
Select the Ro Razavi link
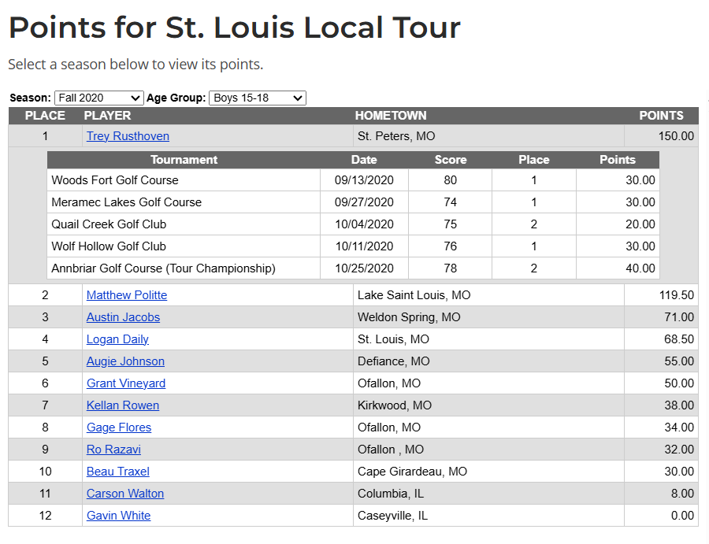[x=113, y=450]
